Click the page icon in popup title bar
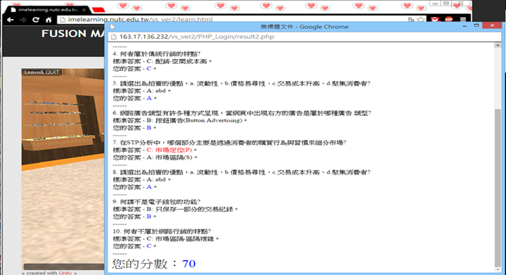506x275 pixels. [x=112, y=27]
